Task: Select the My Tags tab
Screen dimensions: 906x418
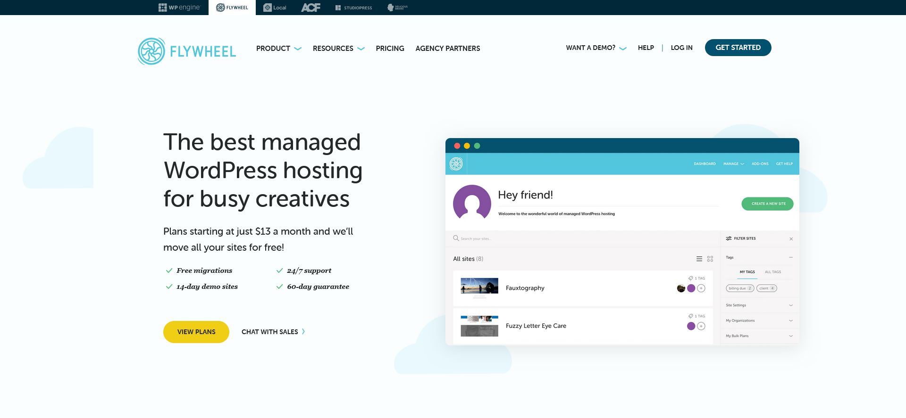Action: [x=747, y=272]
